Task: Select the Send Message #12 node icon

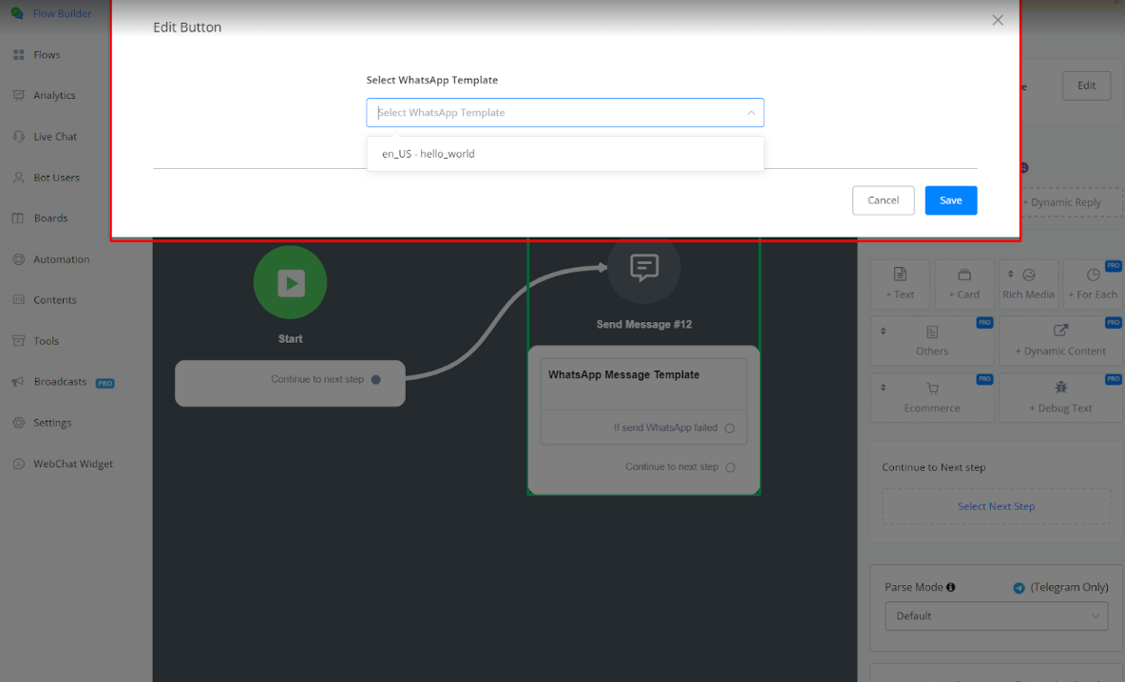Action: [x=644, y=266]
